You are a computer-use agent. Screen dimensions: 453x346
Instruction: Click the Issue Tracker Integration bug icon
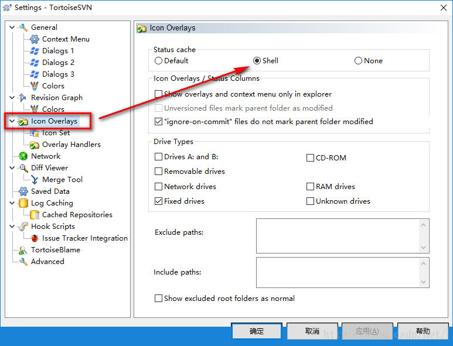click(35, 238)
